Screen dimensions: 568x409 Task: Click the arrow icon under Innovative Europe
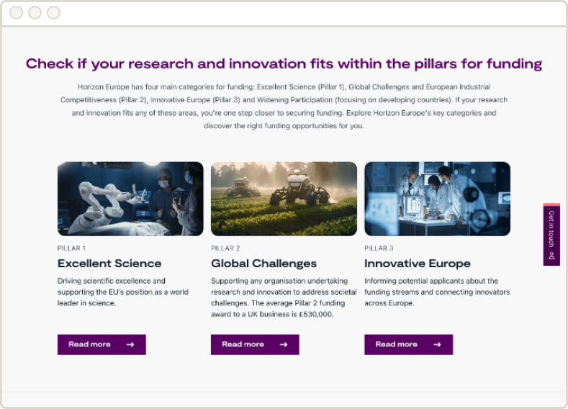tap(437, 345)
